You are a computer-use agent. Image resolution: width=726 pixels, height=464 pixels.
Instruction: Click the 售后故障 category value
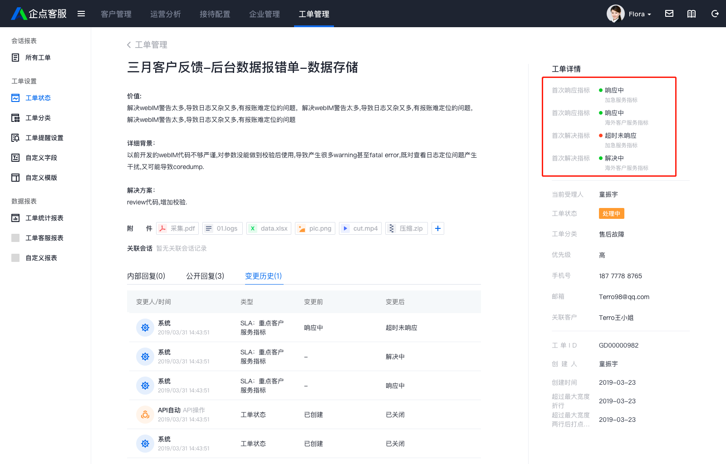pyautogui.click(x=612, y=234)
